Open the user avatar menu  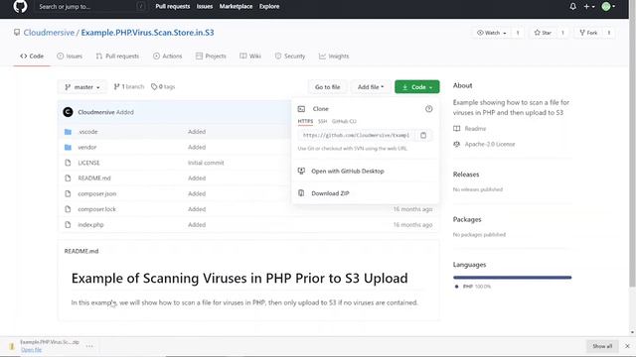[608, 7]
